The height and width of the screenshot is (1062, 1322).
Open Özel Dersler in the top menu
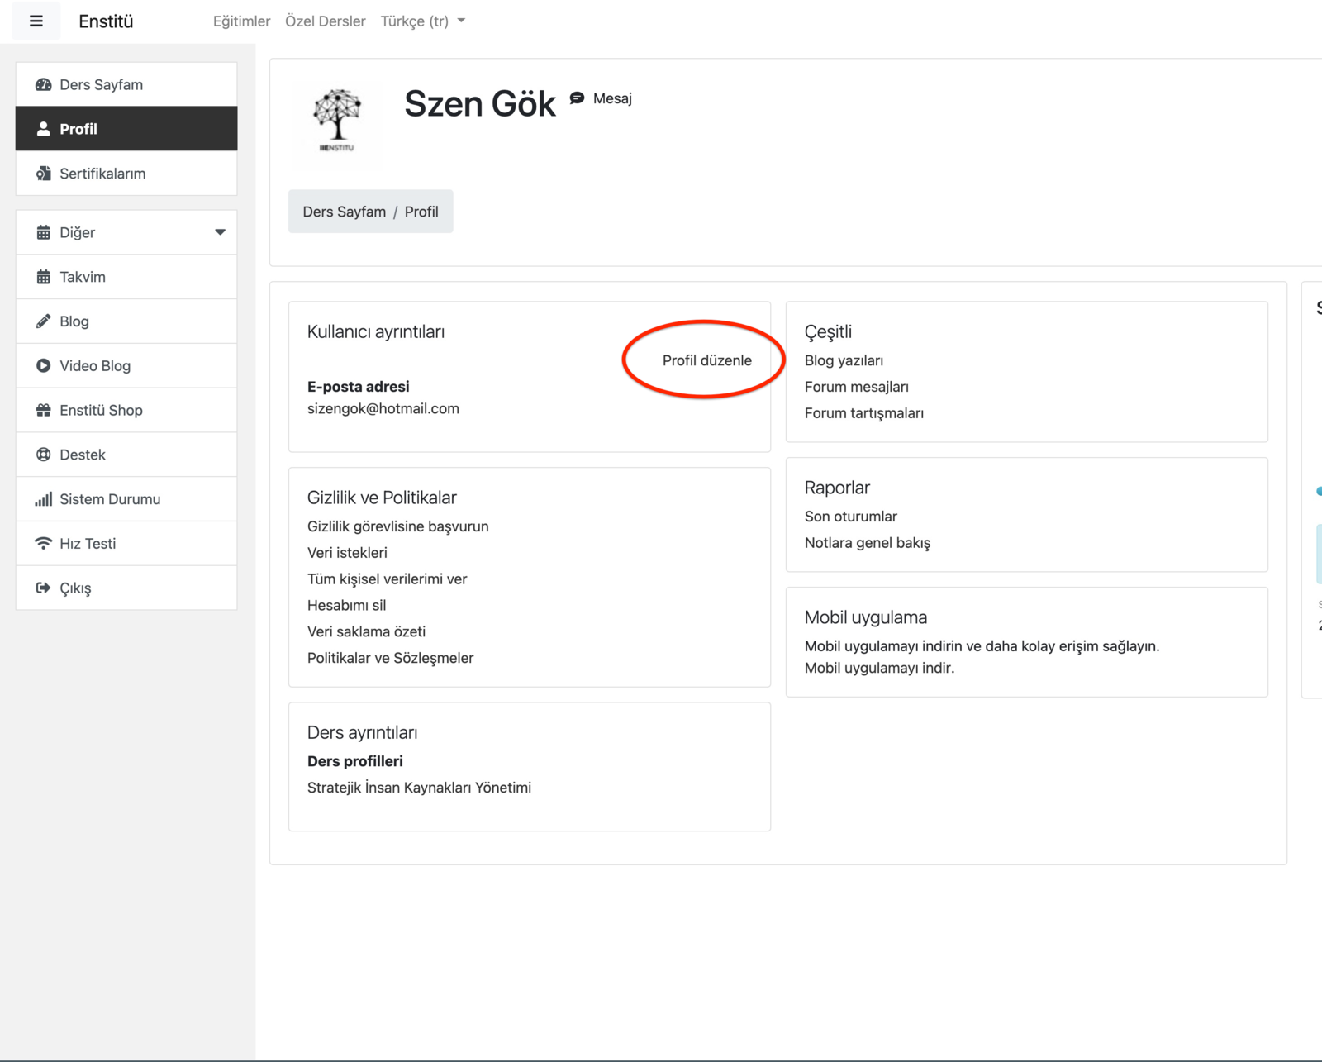coord(325,21)
